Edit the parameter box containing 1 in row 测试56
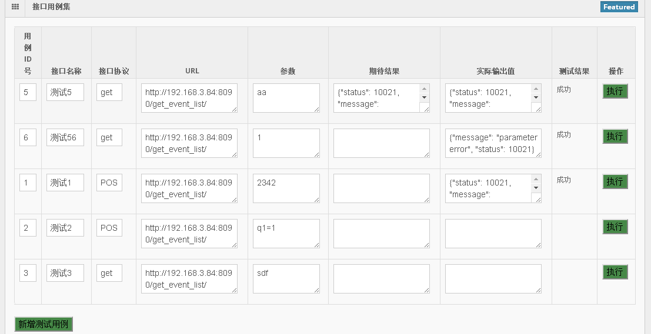The width and height of the screenshot is (651, 334). point(286,143)
